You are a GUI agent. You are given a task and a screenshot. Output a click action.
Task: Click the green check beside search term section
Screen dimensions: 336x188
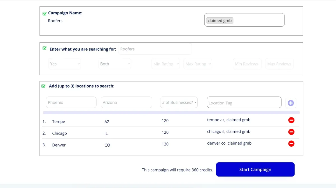click(45, 48)
